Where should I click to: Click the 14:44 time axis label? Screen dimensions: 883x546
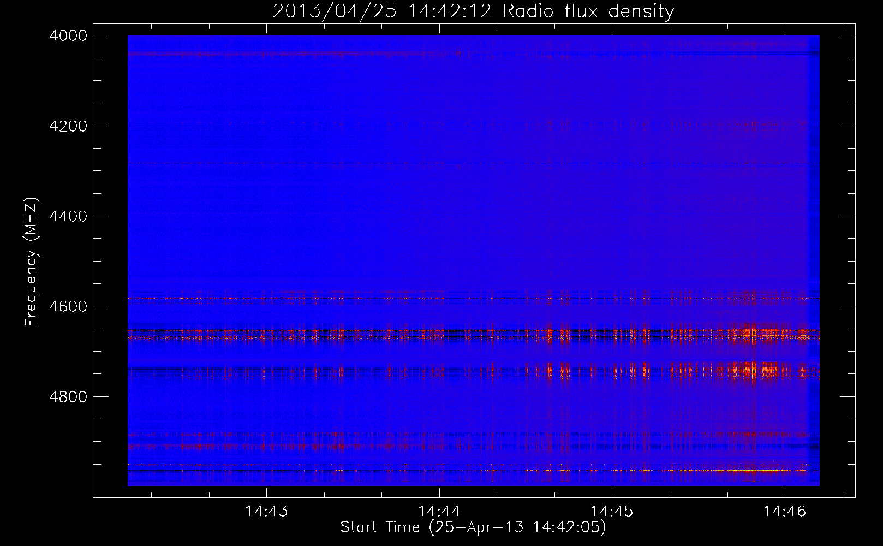439,511
